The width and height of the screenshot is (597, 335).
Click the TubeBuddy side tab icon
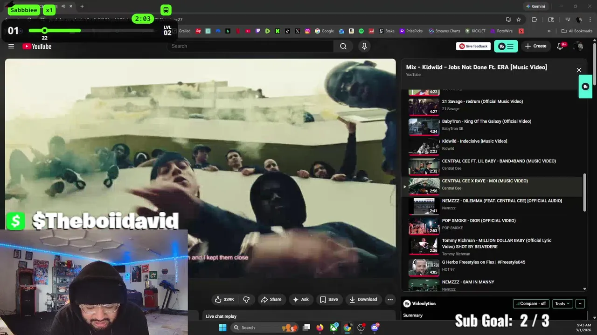tap(585, 87)
